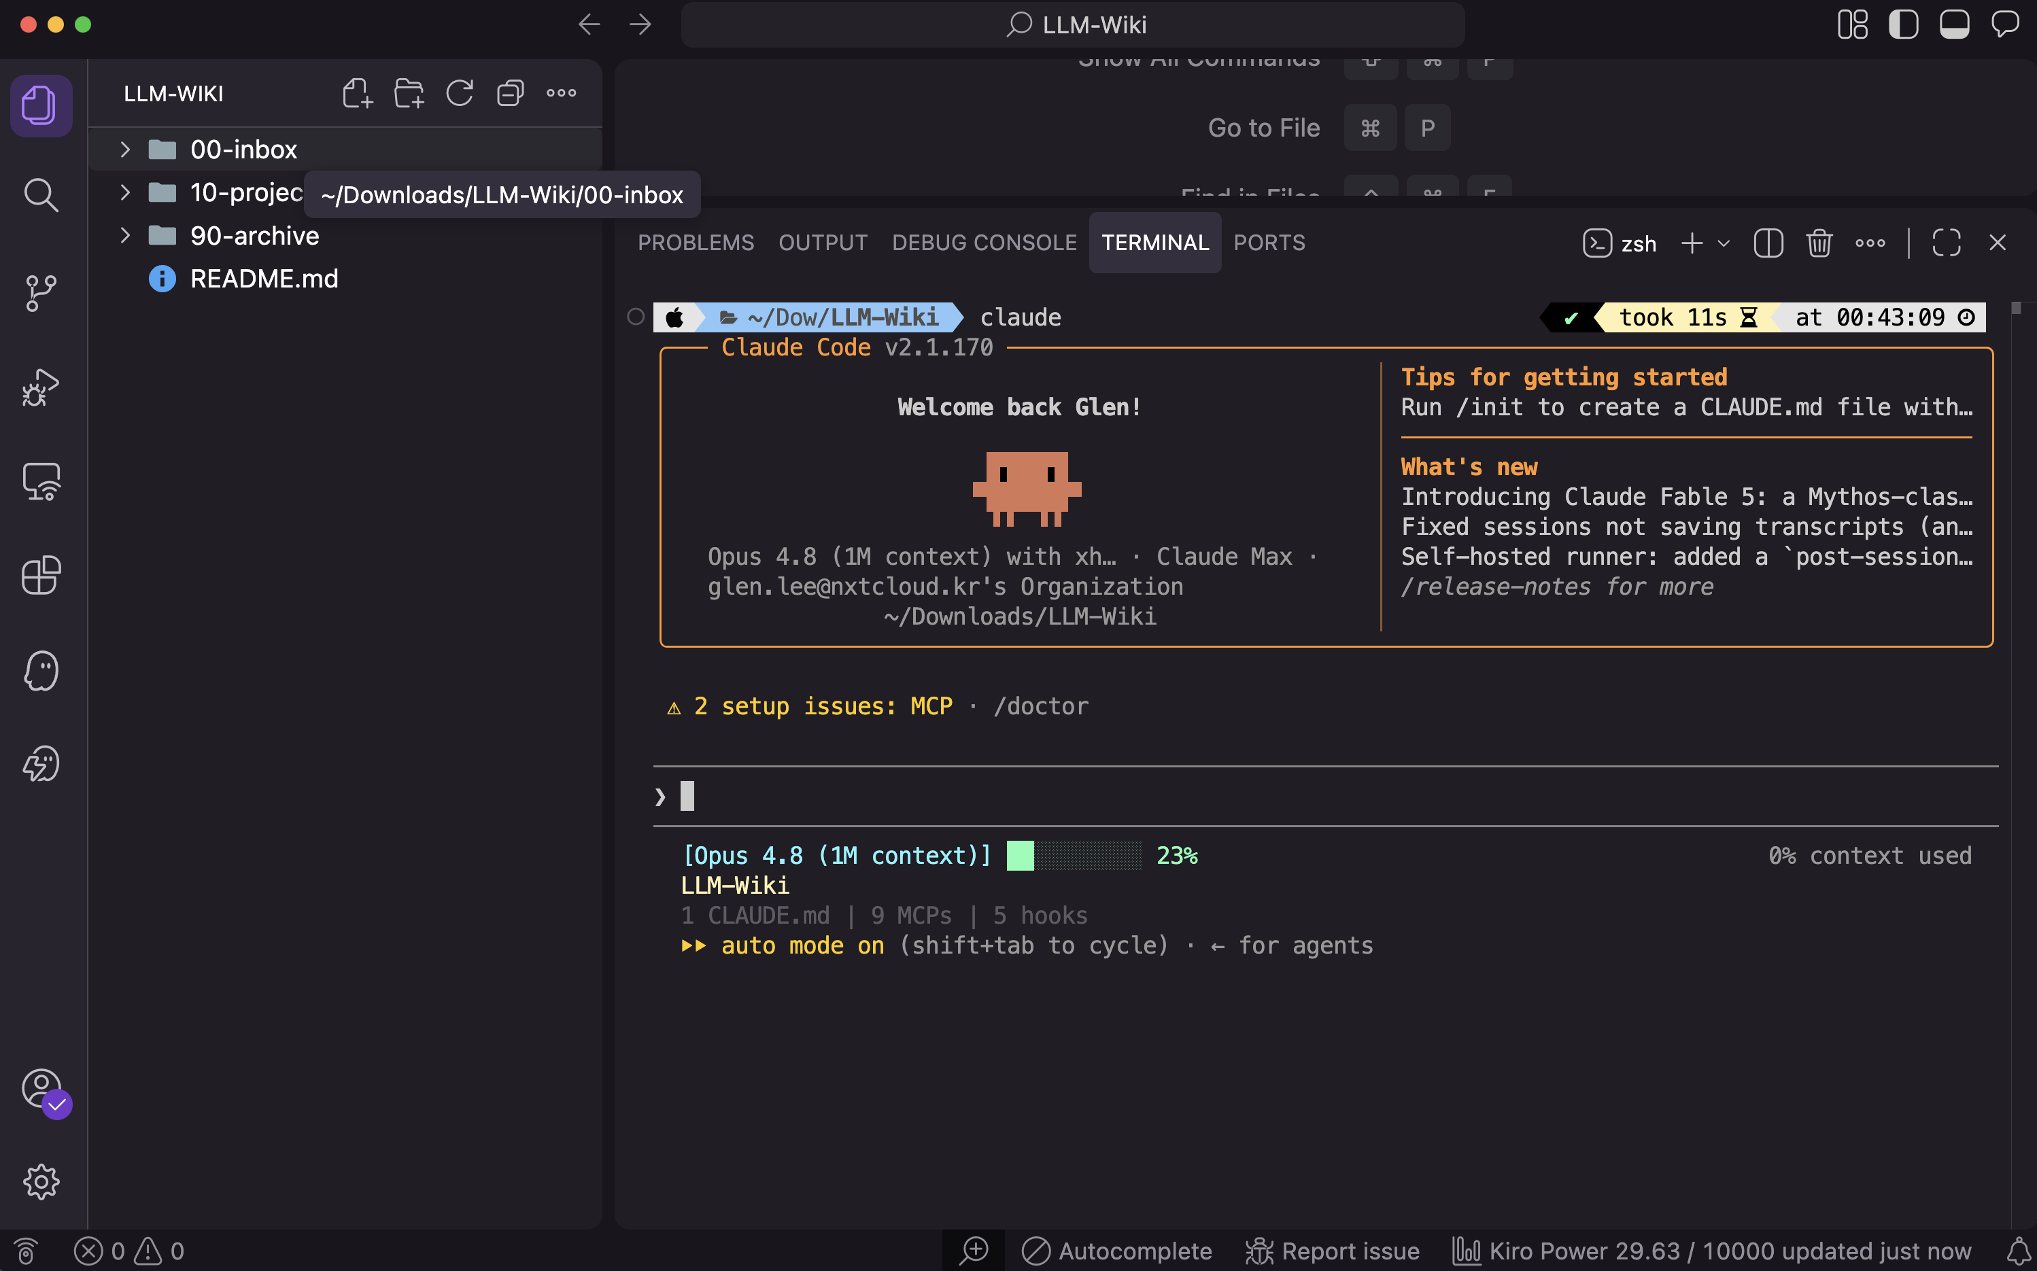Go forward with the right arrow
Image resolution: width=2037 pixels, height=1271 pixels.
(x=640, y=24)
